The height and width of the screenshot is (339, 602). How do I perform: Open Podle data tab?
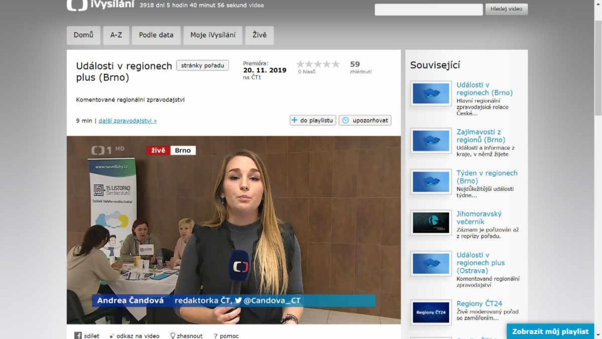coord(156,35)
